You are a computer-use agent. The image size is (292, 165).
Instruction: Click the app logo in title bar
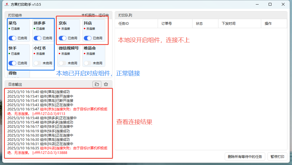tap(7, 4)
